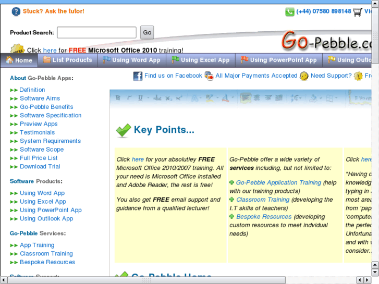Screen dimensions: 379x284
Task: Switch to Using Word App tab
Action: [x=132, y=60]
